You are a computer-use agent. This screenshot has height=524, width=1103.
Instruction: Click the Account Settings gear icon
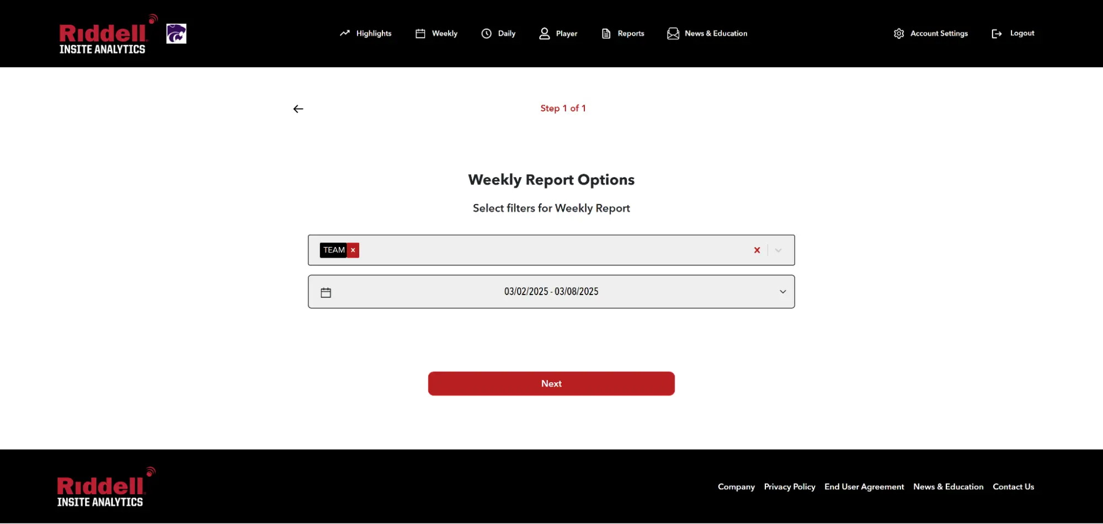(x=898, y=34)
